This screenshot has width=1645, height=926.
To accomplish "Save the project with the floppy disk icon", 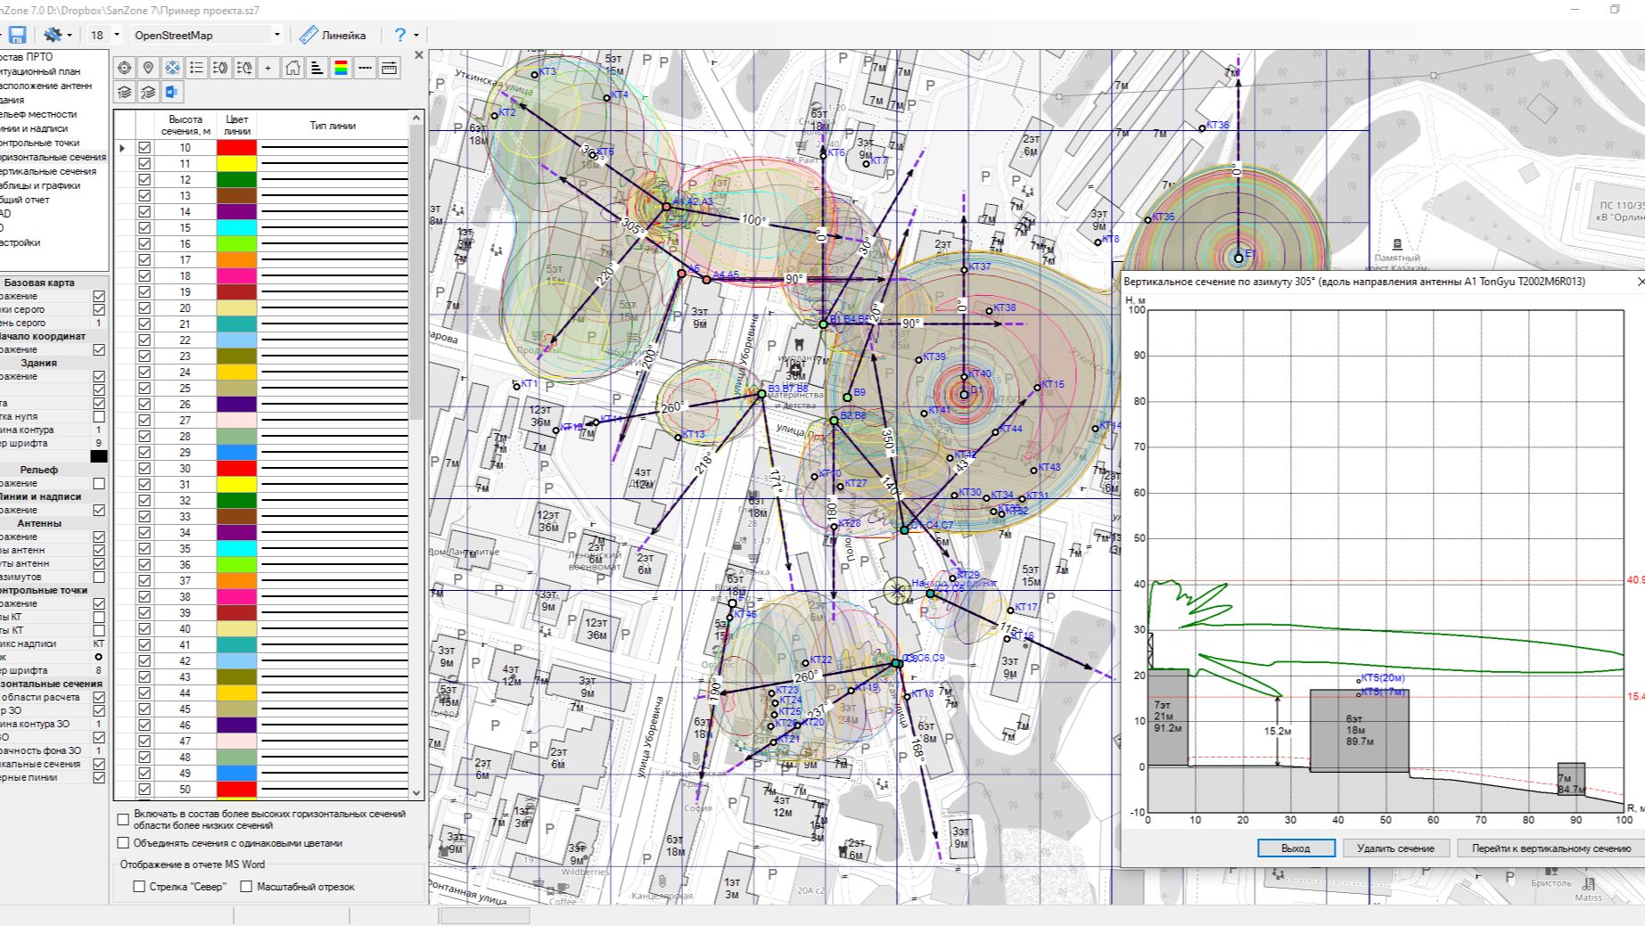I will [17, 35].
